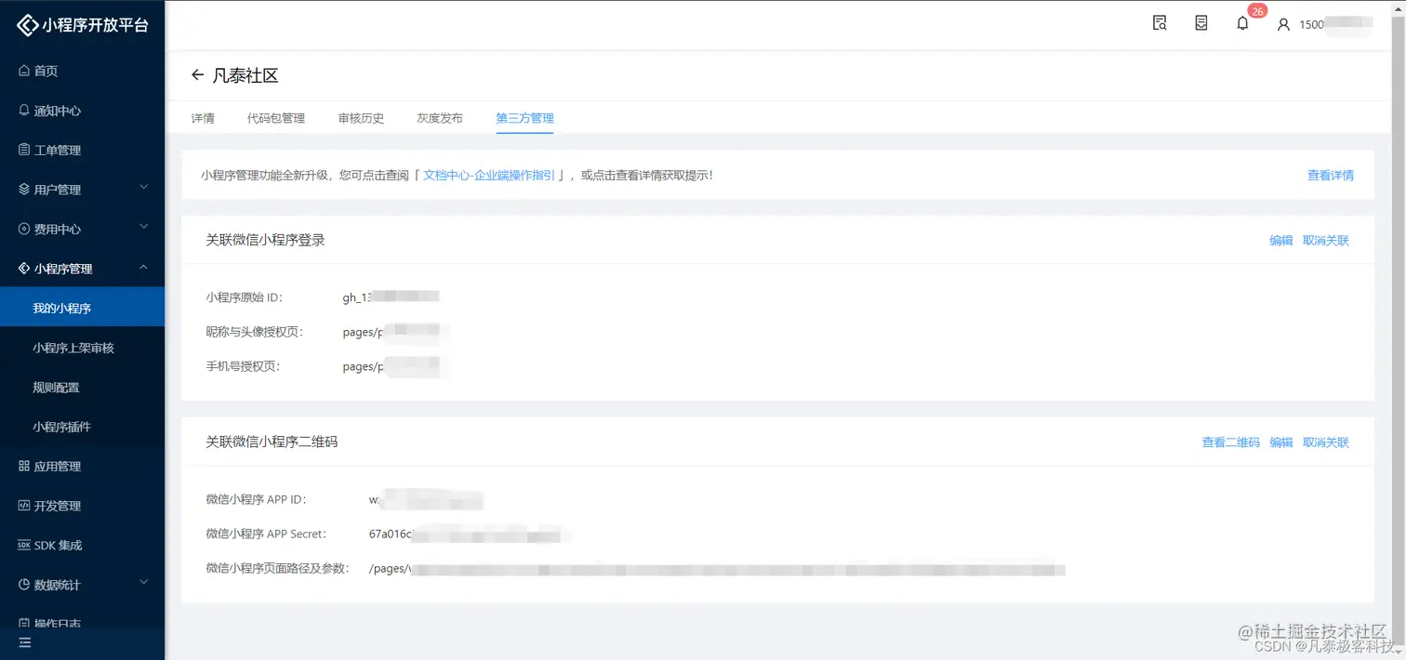
Task: Open 通知中心 in the sidebar
Action: coord(57,110)
